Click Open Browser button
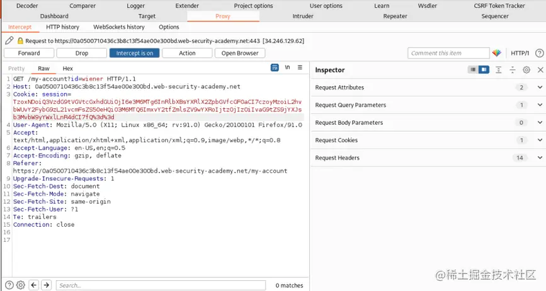This screenshot has height=291, width=546. [x=240, y=53]
